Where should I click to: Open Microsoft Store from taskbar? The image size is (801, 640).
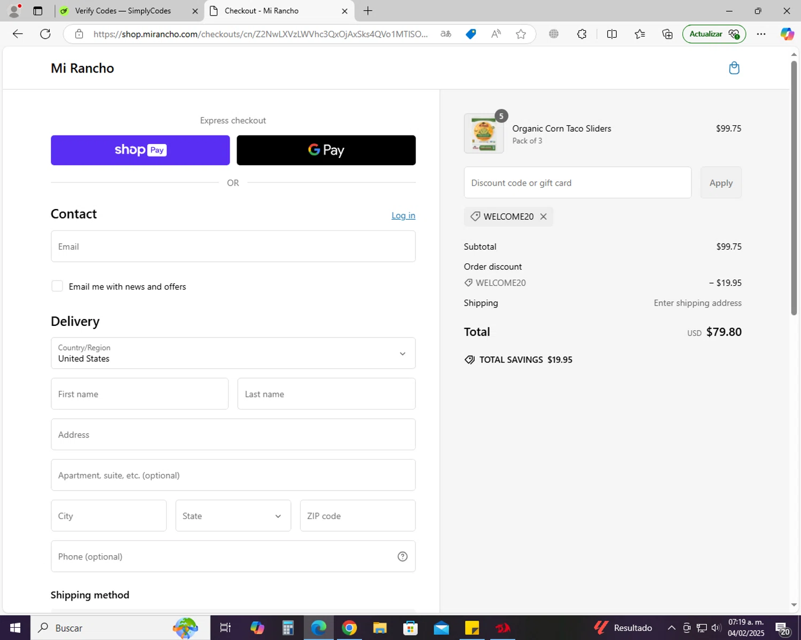click(410, 628)
